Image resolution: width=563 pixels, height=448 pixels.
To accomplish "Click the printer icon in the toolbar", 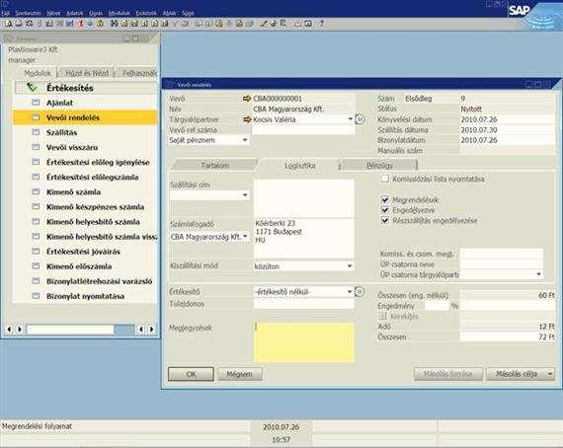I will click(19, 24).
